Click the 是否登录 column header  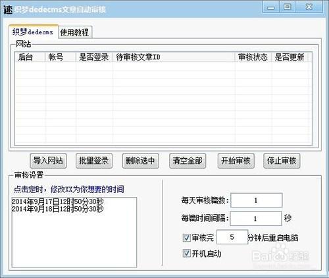click(x=94, y=57)
